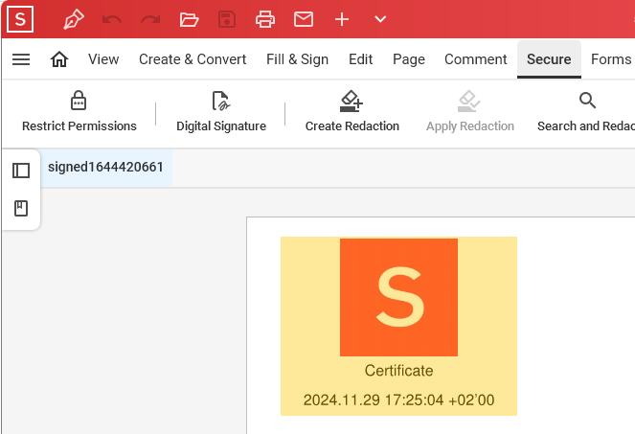Click the Digital Signature document icon

pos(221,101)
